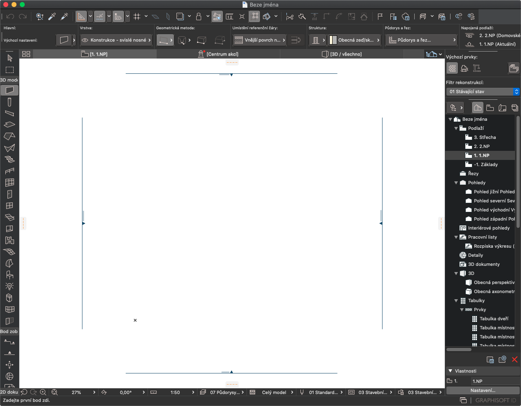The width and height of the screenshot is (521, 406).
Task: Click the 1.NP name input field
Action: 495,381
